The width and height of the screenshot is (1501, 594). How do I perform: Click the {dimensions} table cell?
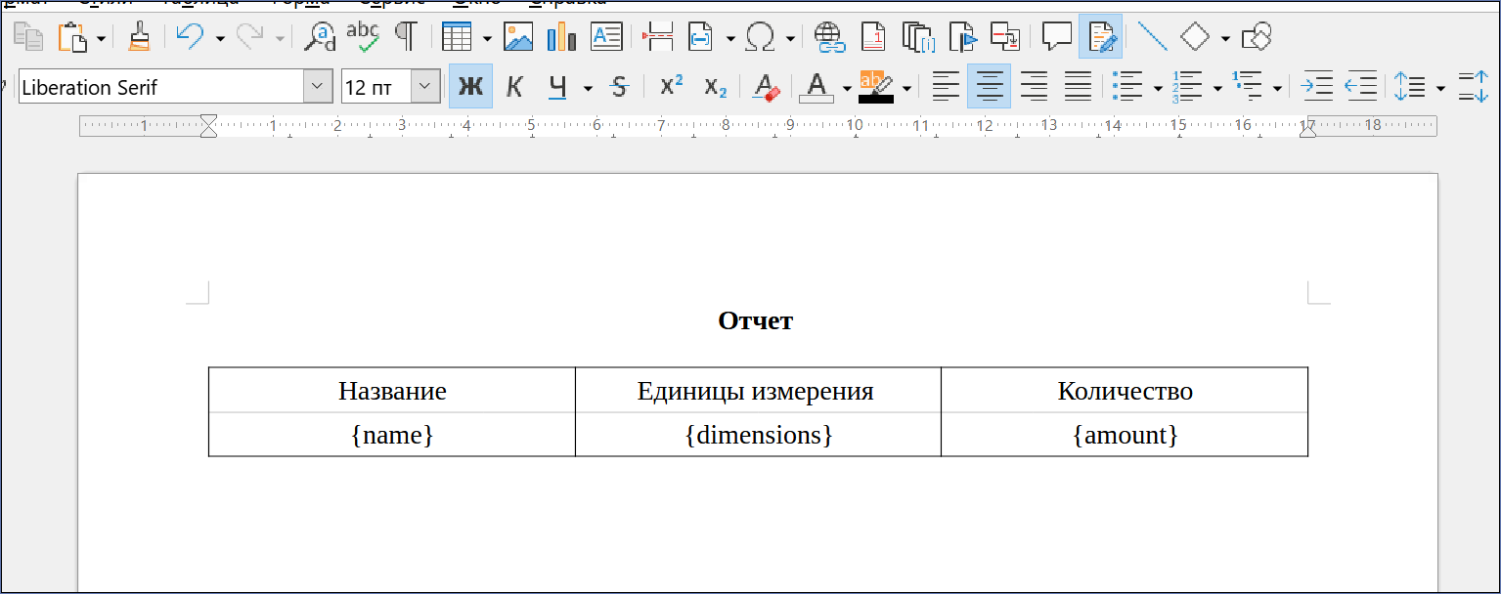click(758, 435)
